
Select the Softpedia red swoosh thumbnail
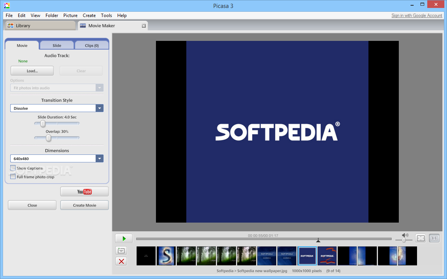327,256
